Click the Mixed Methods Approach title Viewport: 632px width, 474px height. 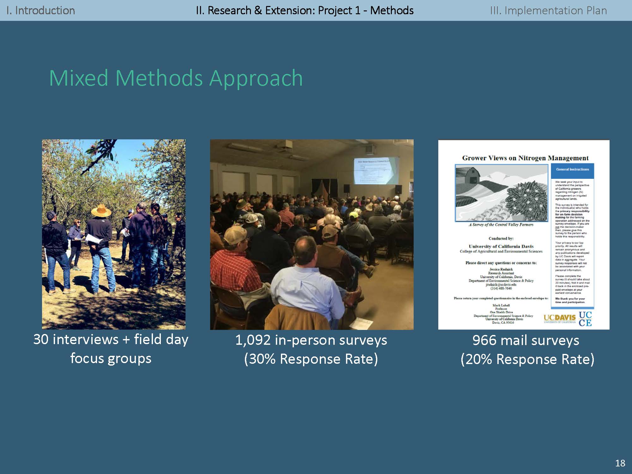176,78
